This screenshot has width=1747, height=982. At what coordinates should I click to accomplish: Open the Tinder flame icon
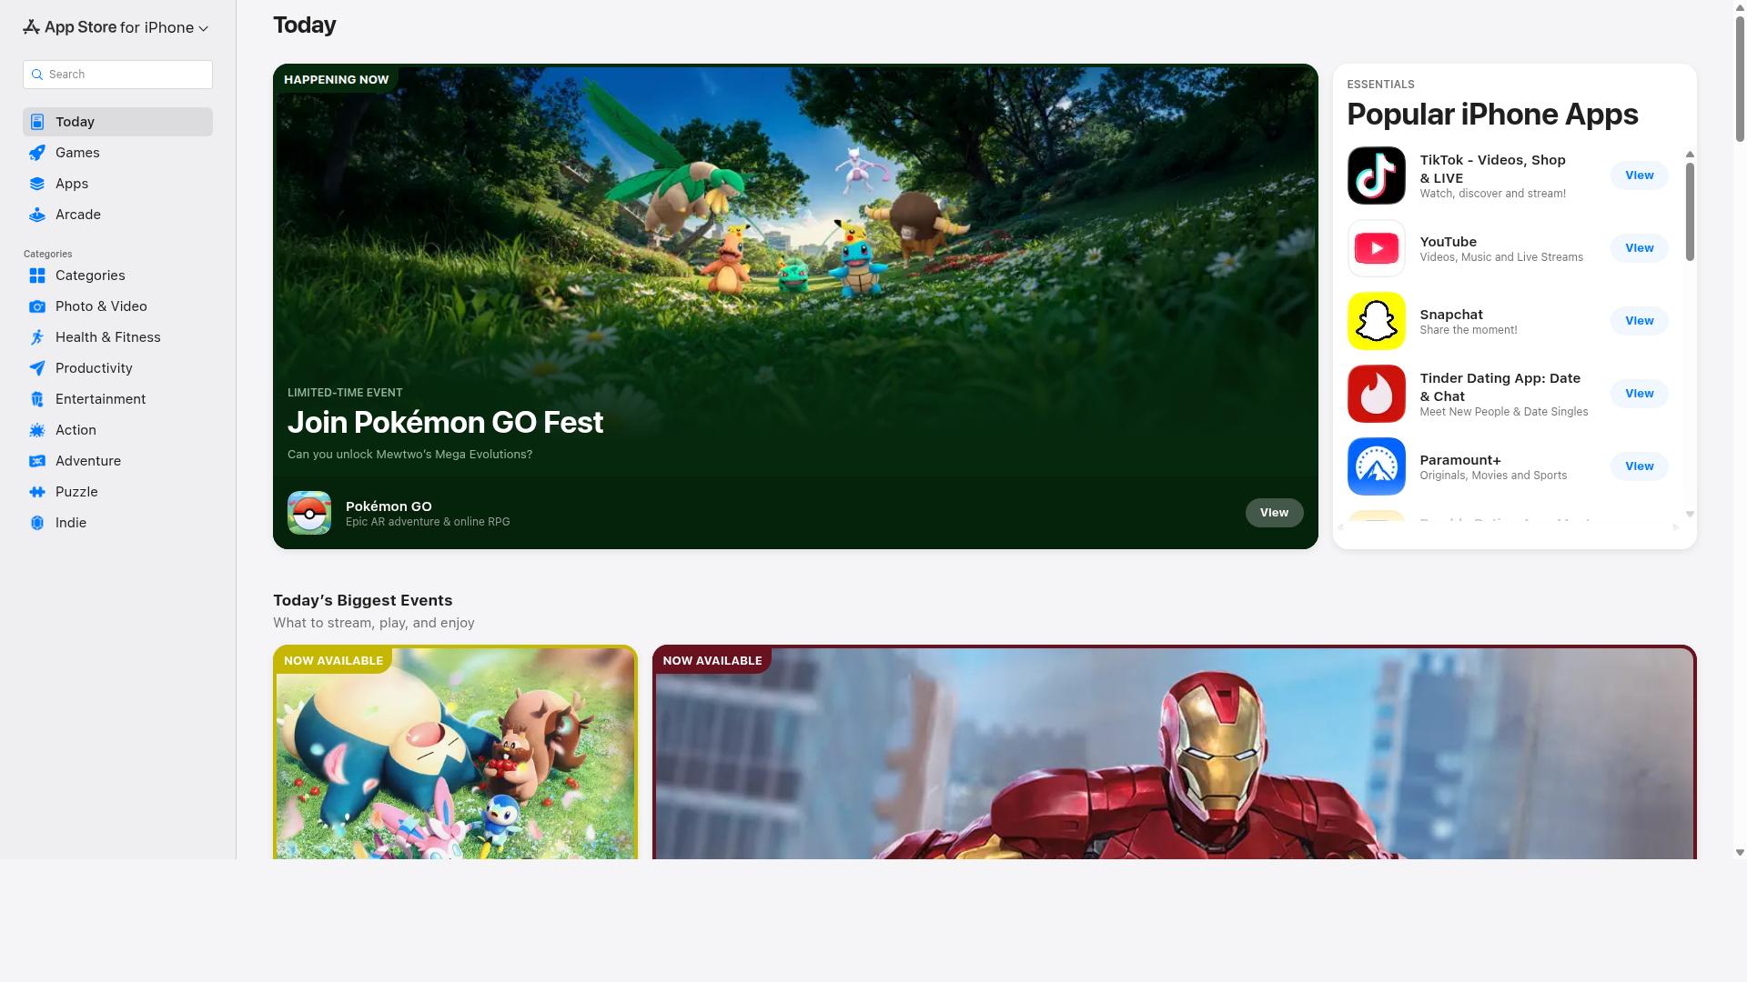(x=1376, y=394)
